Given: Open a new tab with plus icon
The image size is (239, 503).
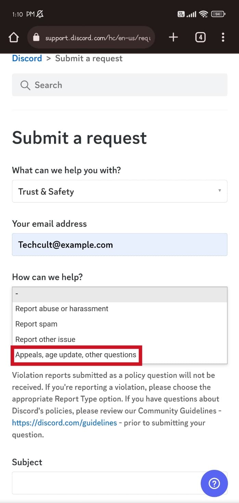Looking at the screenshot, I should click(173, 37).
